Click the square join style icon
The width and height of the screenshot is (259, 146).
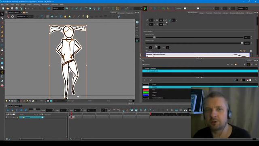tap(168, 47)
